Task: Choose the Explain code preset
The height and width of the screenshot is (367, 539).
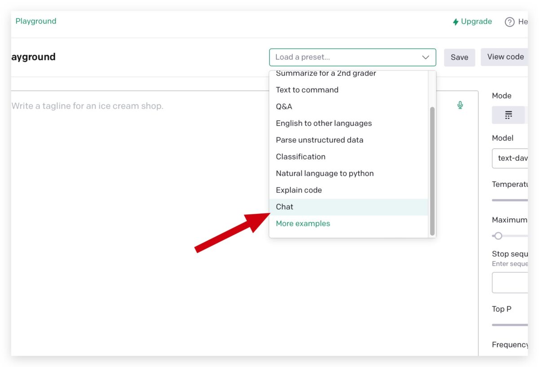Action: (349, 190)
